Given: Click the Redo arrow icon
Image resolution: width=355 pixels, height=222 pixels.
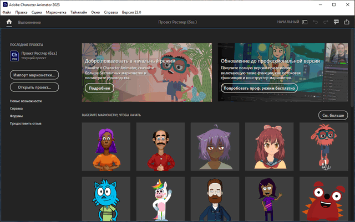Looking at the screenshot, I should tap(326, 22).
